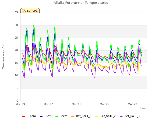The height and width of the screenshot is (121, 162).
Task: Click the Mar 17 x-axis tick label
Action: [48, 104]
